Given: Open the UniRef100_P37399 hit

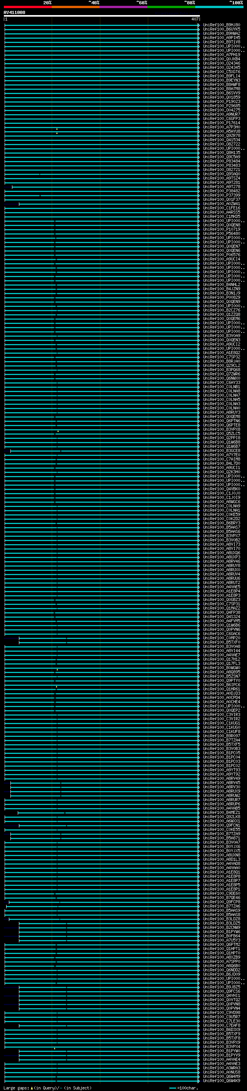Looking at the screenshot, I should click(x=222, y=196).
